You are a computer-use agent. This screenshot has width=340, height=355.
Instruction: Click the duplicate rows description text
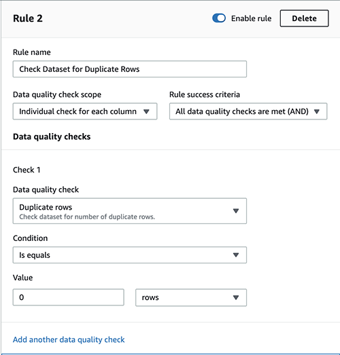click(87, 217)
